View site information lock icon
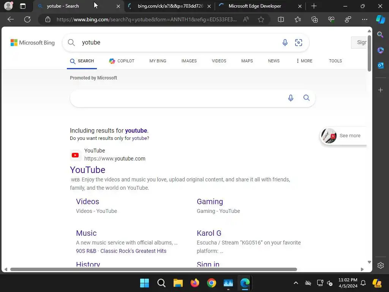Screen dimensions: 389x292 47,19
